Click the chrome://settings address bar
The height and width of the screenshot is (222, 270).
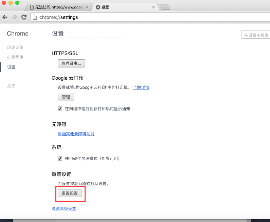(150, 17)
